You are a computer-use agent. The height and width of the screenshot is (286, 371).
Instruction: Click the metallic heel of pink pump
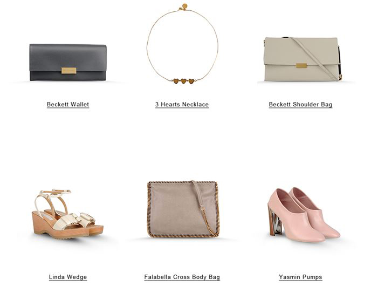275,221
